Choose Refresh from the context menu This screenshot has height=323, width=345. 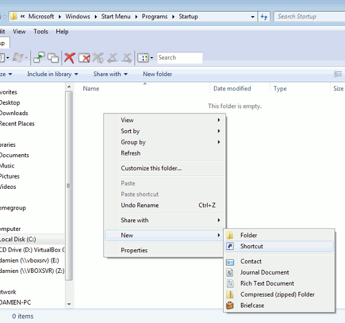(x=165, y=153)
